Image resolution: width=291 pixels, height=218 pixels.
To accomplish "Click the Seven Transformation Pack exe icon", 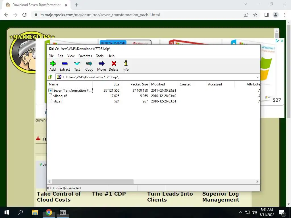I will [51, 91].
